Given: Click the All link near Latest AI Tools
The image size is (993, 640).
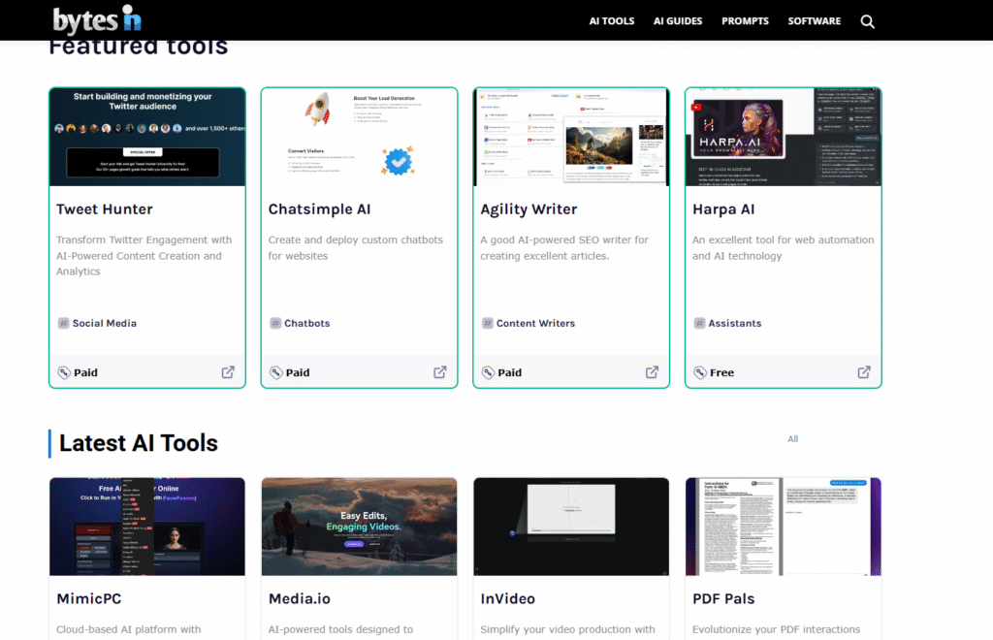Looking at the screenshot, I should coord(792,439).
